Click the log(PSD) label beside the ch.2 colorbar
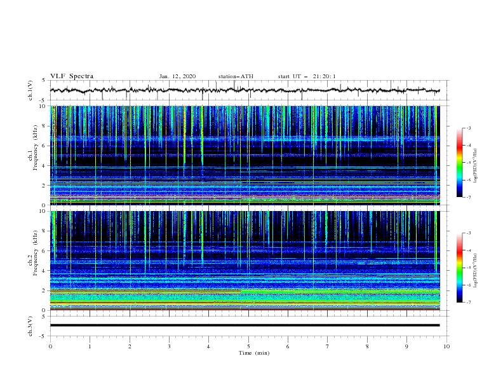The height and width of the screenshot is (389, 503). pos(476,270)
